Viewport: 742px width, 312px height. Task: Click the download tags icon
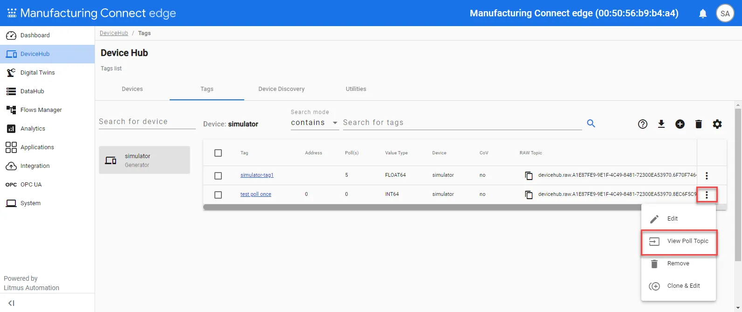coord(661,124)
